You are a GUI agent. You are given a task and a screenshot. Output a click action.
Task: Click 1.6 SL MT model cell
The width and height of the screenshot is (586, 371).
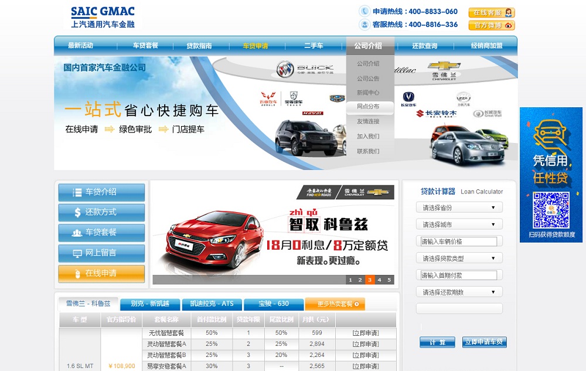80,366
